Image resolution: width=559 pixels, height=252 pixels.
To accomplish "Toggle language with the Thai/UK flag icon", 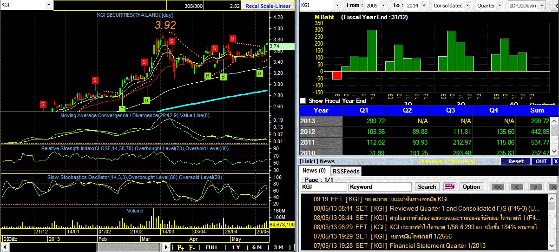I will 450,186.
